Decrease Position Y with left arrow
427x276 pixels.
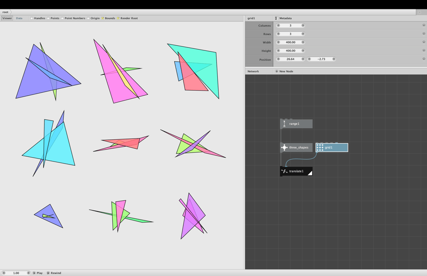click(x=309, y=59)
